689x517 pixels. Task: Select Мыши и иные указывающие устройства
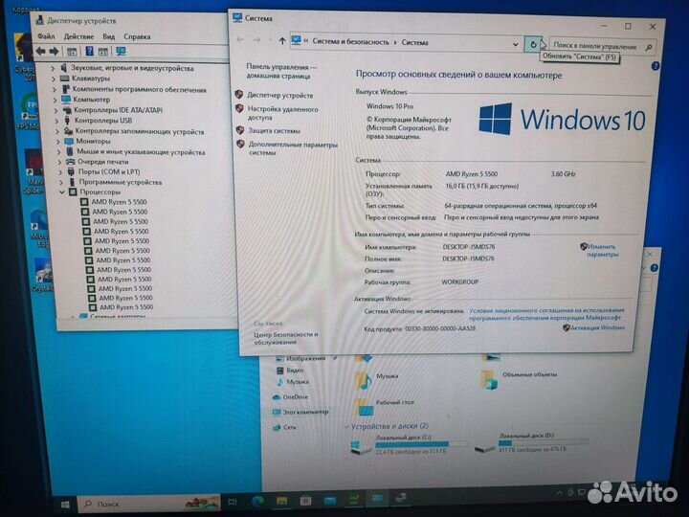coord(141,151)
